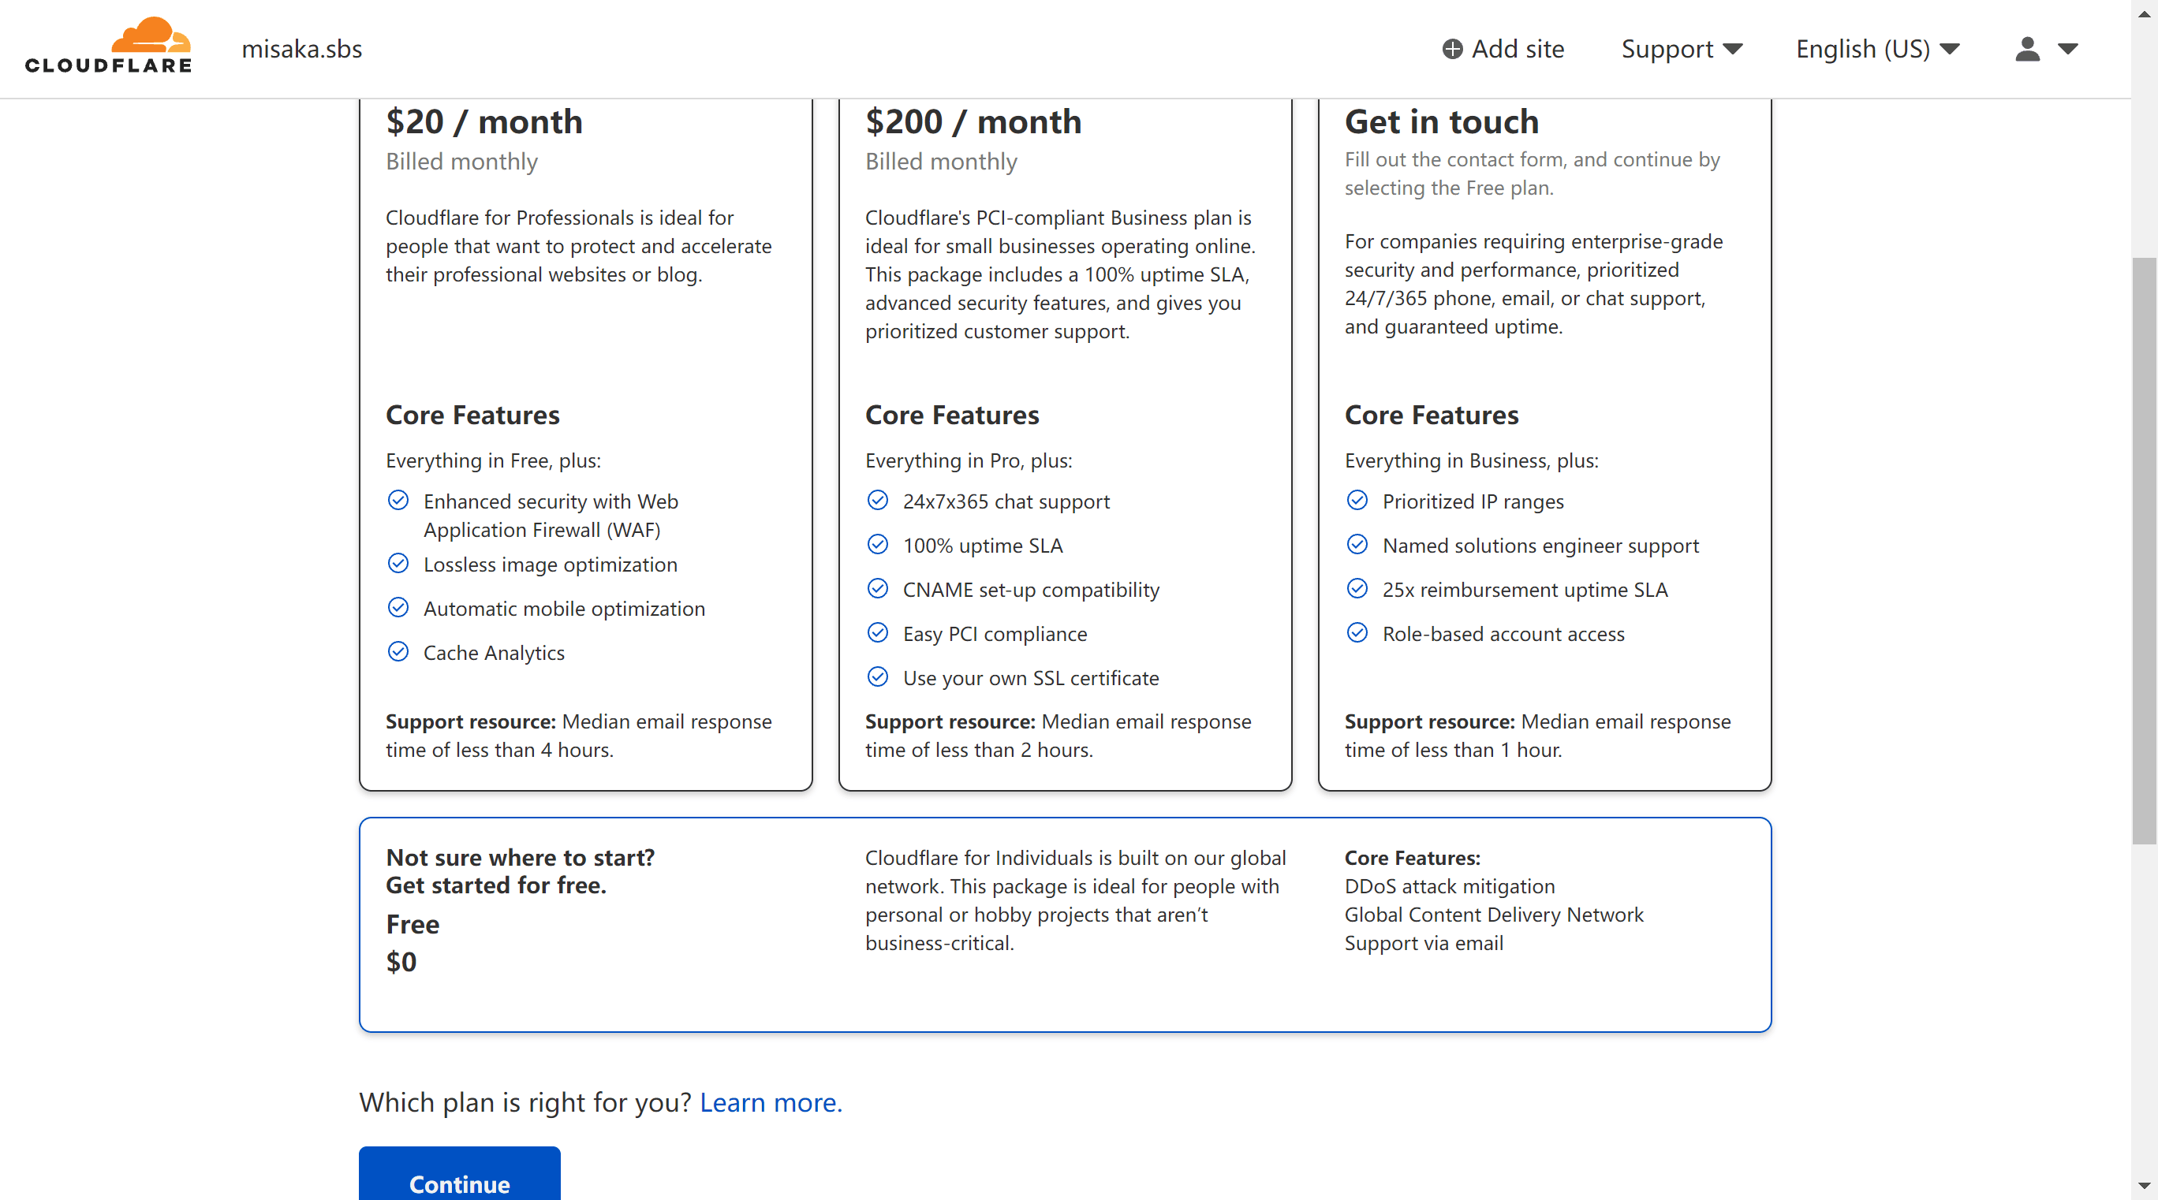Expand the English (US) language selector
The width and height of the screenshot is (2158, 1200).
click(1876, 50)
